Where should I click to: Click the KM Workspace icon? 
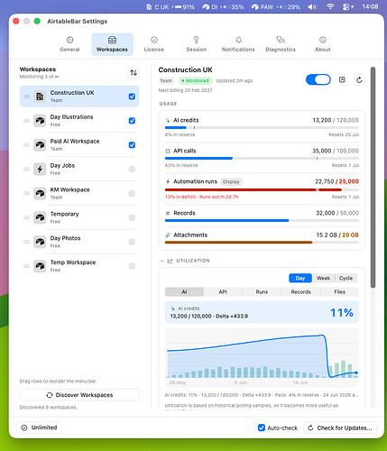point(40,193)
